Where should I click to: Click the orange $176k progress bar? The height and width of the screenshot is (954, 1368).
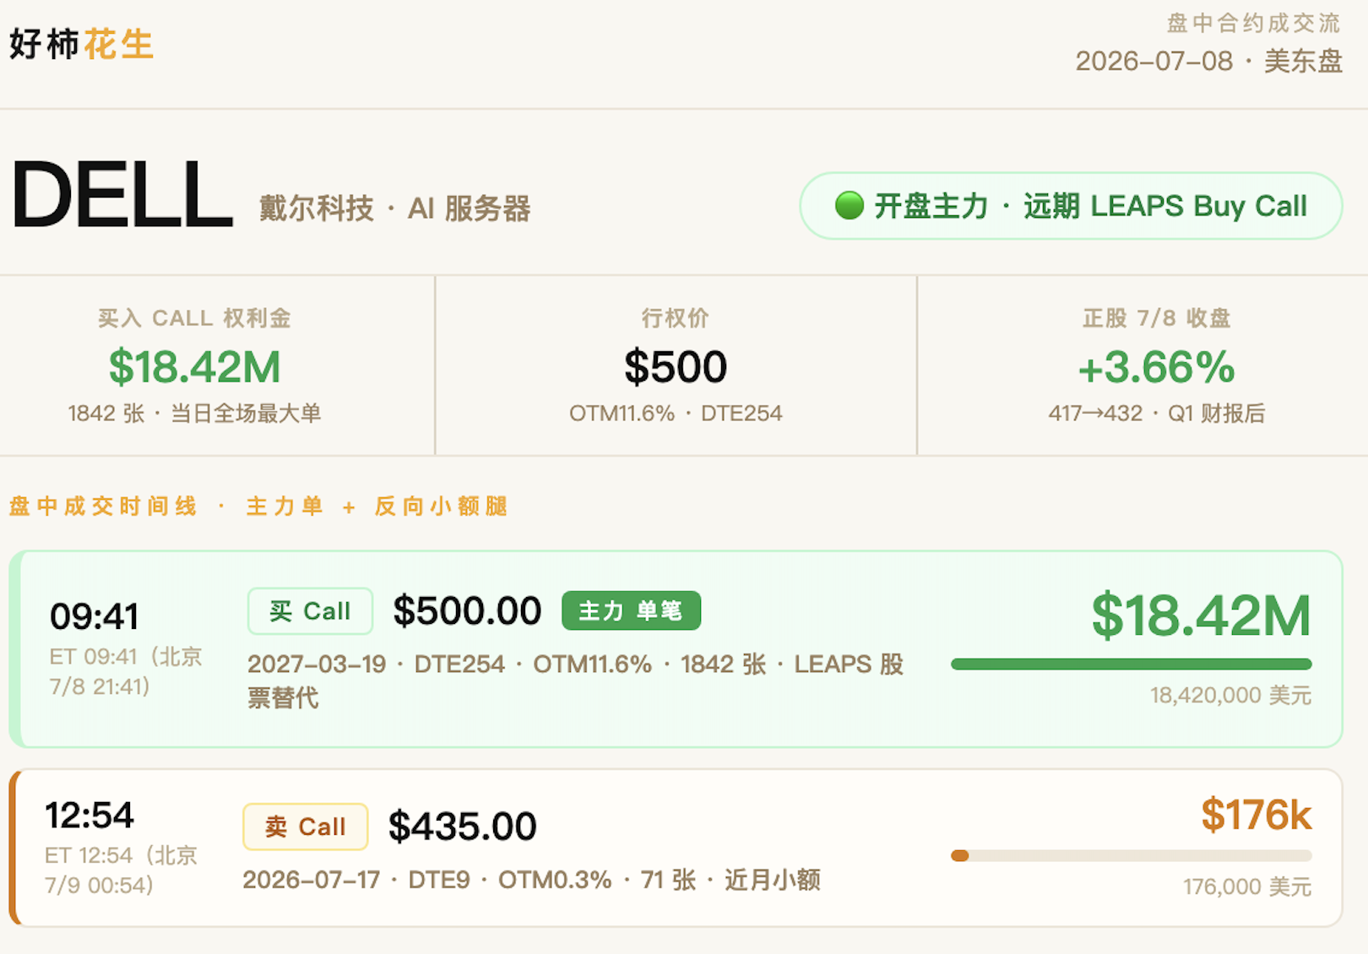1131,855
